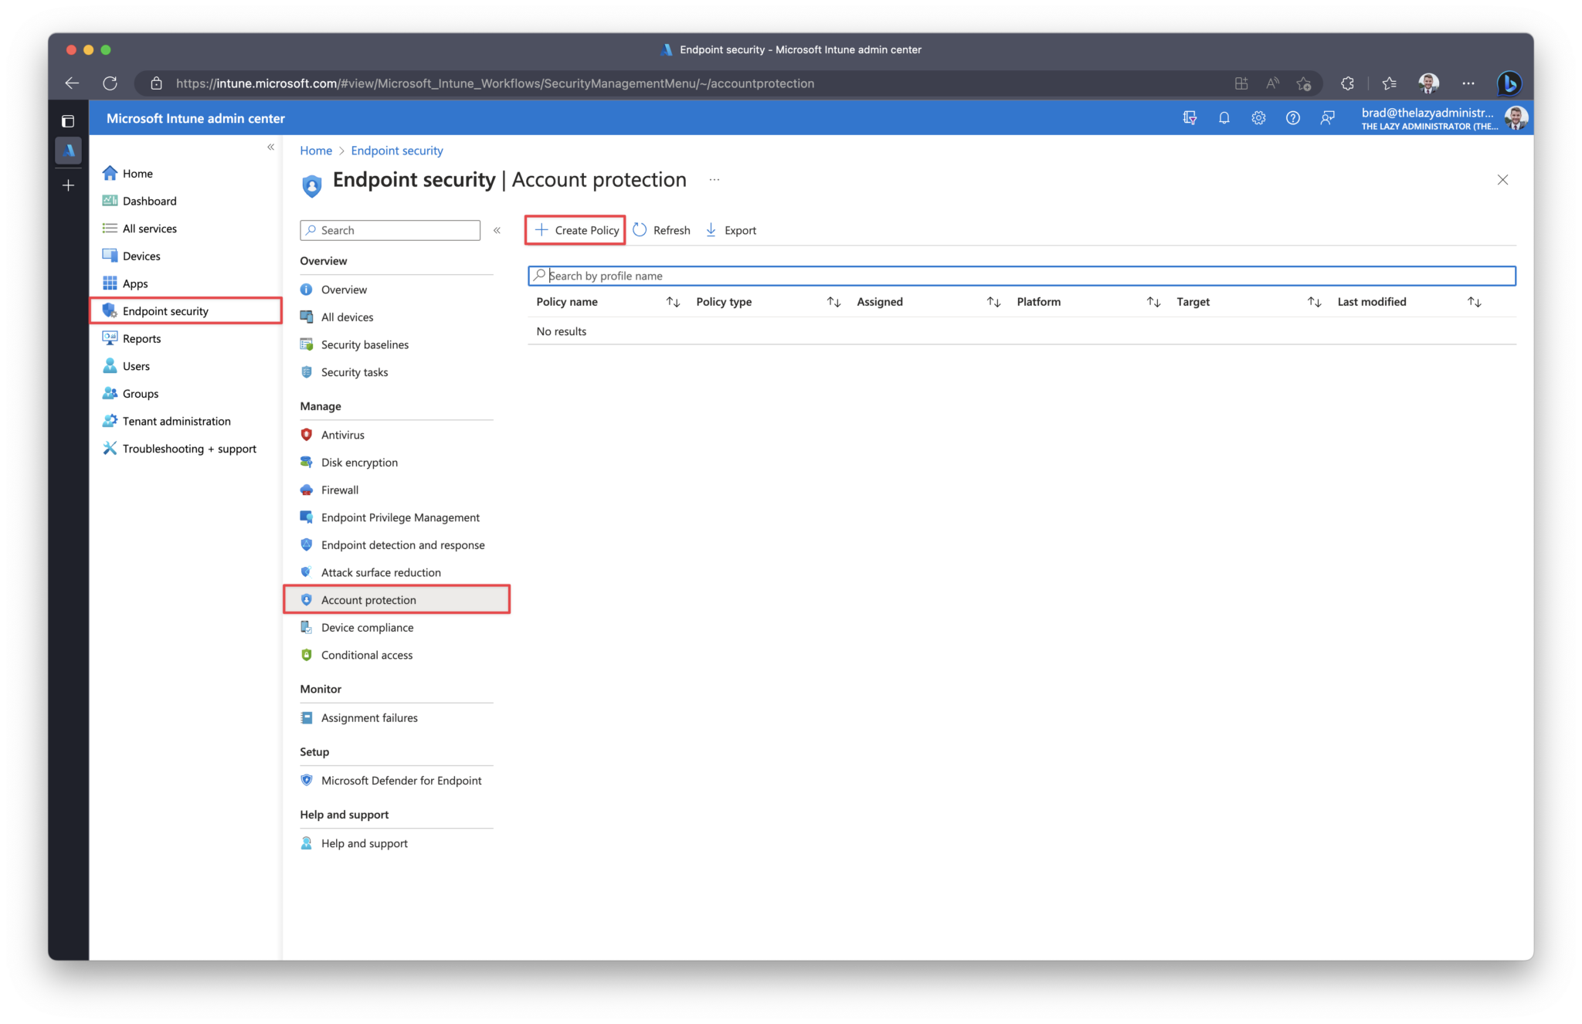1582x1024 pixels.
Task: Open browser three-dot menu
Action: [x=1468, y=83]
